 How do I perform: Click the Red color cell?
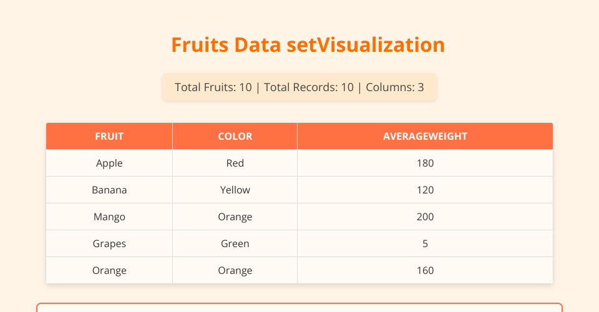coord(235,163)
